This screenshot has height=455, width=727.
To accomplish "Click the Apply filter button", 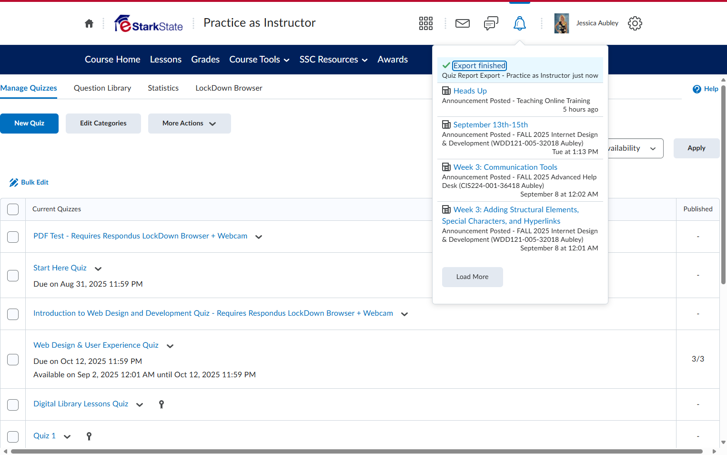I will pyautogui.click(x=697, y=148).
